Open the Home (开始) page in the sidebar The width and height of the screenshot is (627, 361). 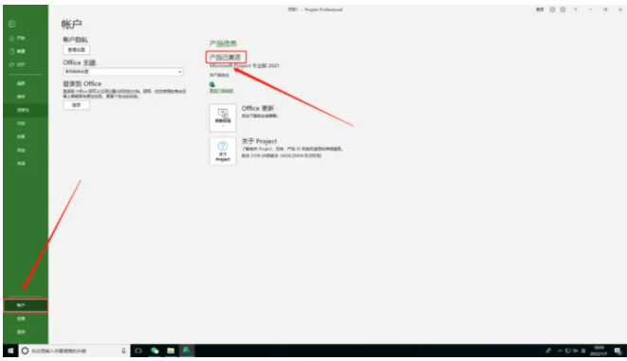pyautogui.click(x=18, y=38)
